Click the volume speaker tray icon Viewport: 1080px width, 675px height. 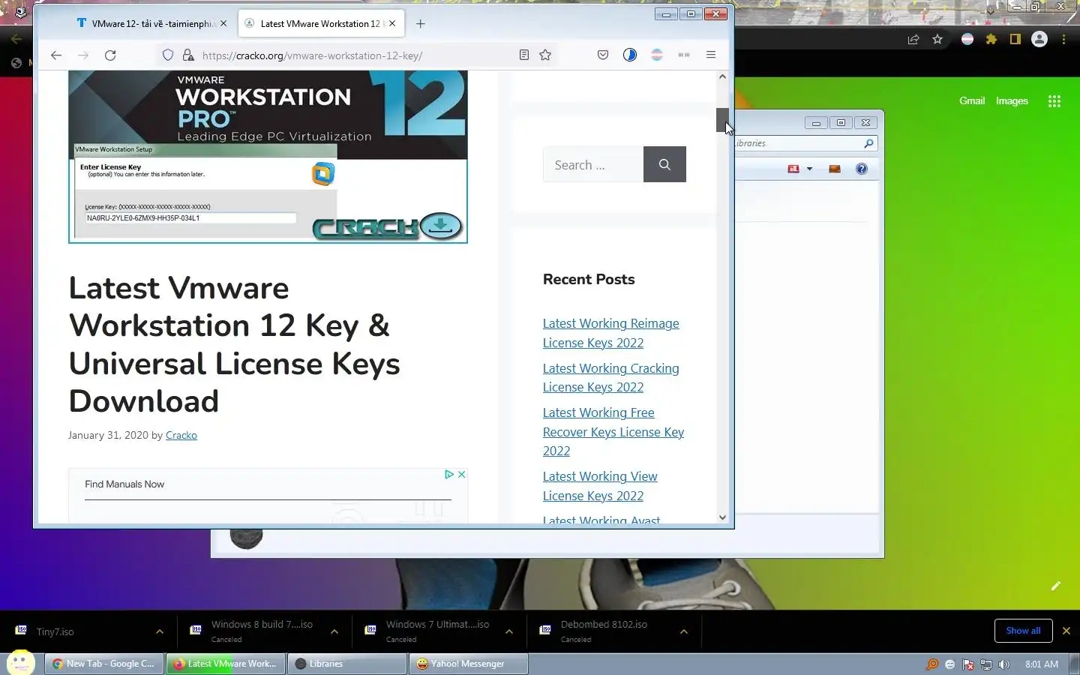[1004, 664]
